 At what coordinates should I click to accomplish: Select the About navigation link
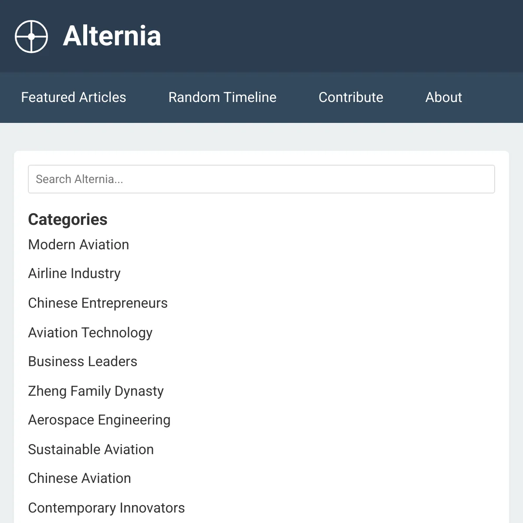pos(444,97)
